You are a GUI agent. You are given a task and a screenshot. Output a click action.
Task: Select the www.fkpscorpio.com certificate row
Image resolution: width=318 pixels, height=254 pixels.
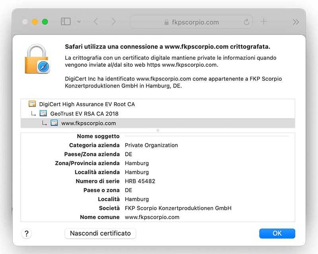[158, 123]
